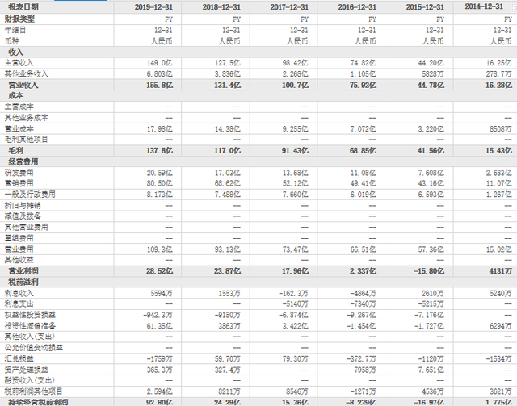Click the 毛利其他项目 row label
Image resolution: width=517 pixels, height=406 pixels.
27,140
